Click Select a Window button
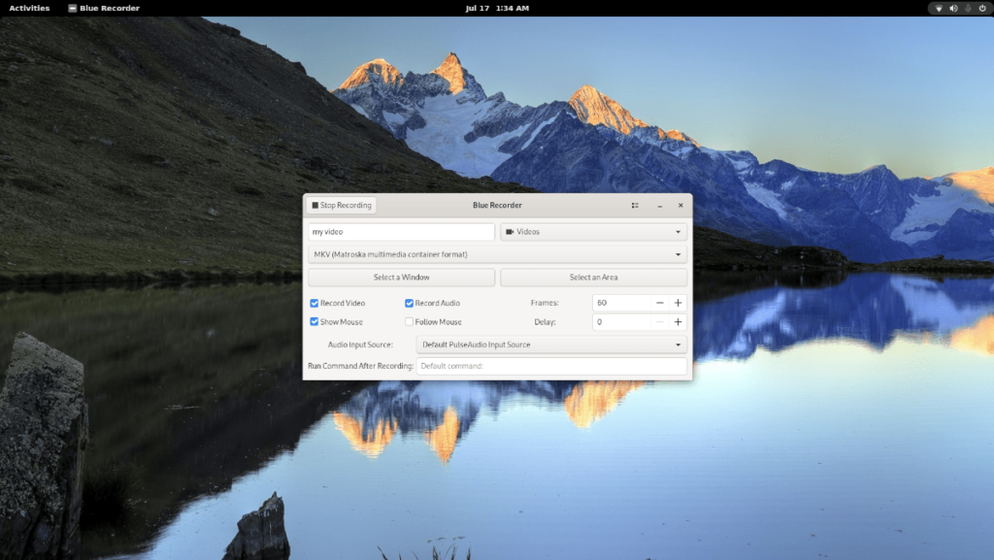994x560 pixels. (401, 278)
